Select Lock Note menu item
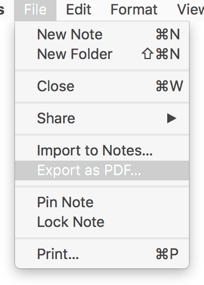Image resolution: width=204 pixels, height=285 pixels. coord(102,222)
